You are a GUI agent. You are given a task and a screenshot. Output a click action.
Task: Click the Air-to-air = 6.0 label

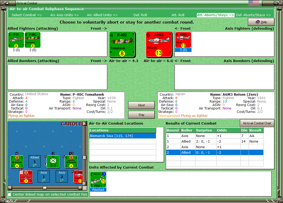[158, 61]
